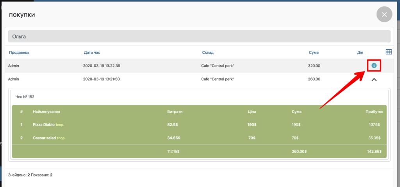The image size is (400, 187).
Task: Click the Caesar salad item in the receipt
Action: (44, 138)
